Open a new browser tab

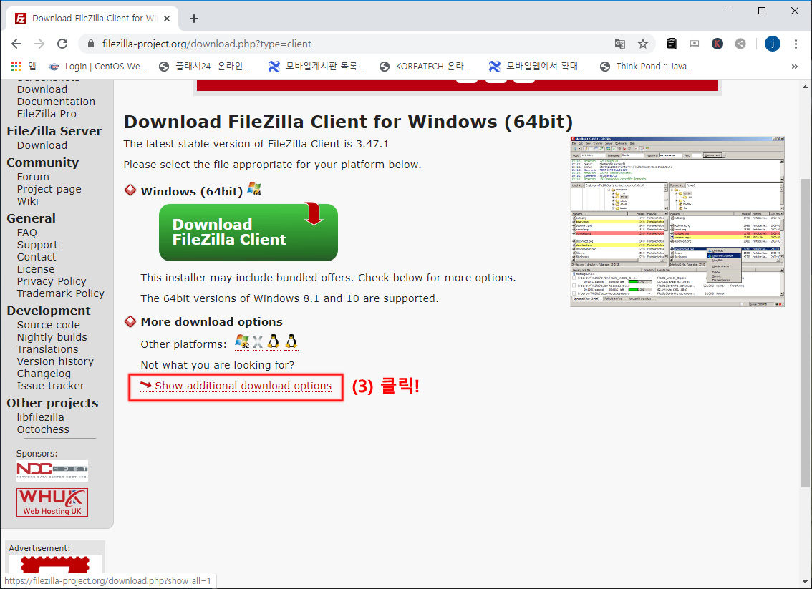(x=193, y=19)
